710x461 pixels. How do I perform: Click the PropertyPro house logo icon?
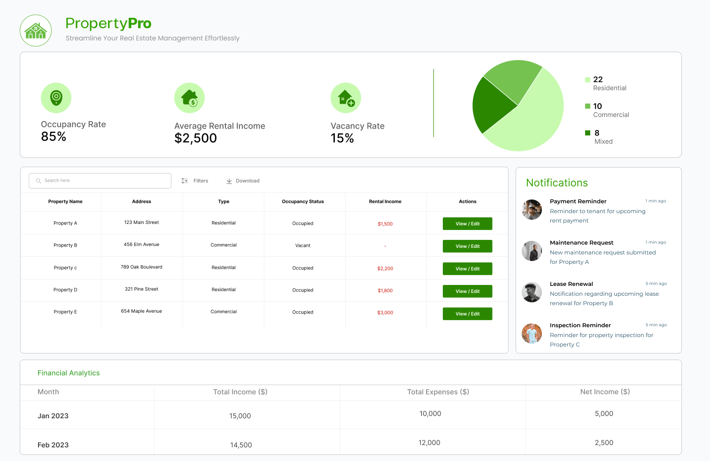(x=35, y=30)
